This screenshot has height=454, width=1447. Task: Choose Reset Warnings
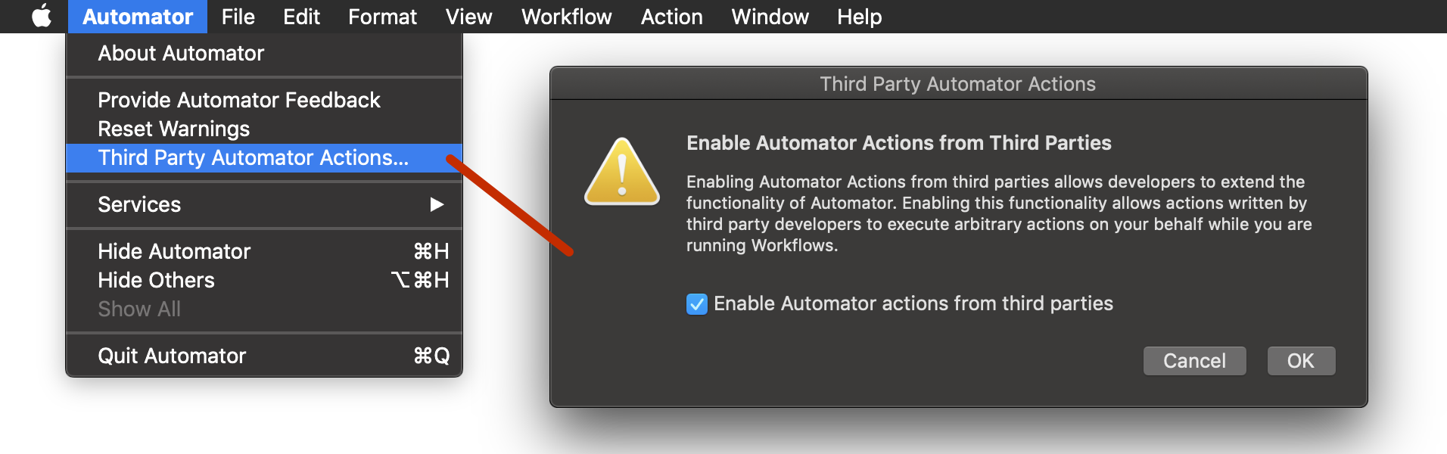click(173, 129)
